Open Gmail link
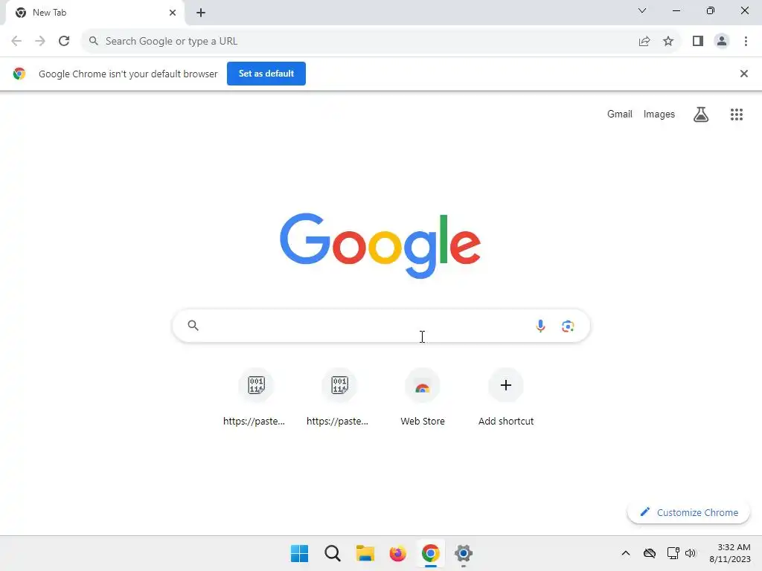Image resolution: width=762 pixels, height=571 pixels. [620, 114]
